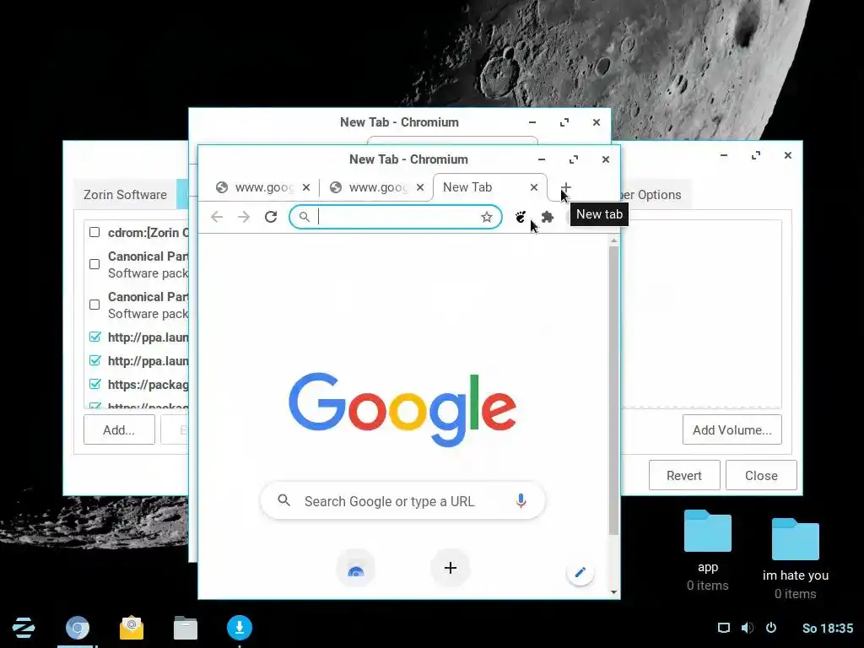This screenshot has width=864, height=648.
Task: Customize this page with the pencil icon
Action: point(580,573)
